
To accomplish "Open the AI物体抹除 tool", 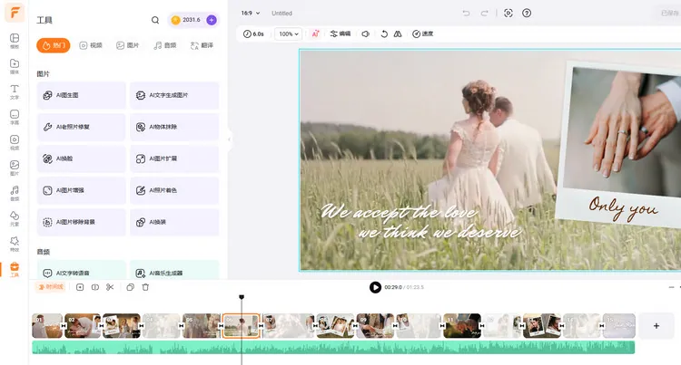I will [x=174, y=127].
